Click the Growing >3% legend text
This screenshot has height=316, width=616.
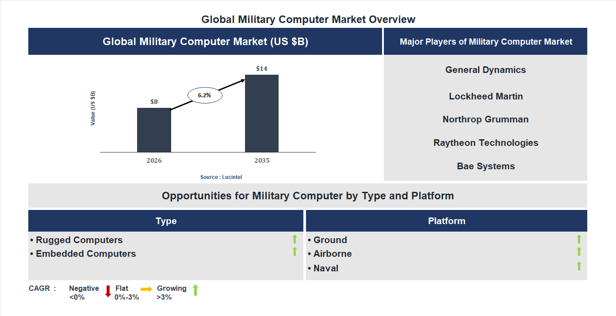click(172, 293)
